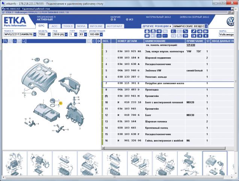
Task: Click the icon left of the cart icon's upper neighbor
Action: pyautogui.click(x=179, y=31)
